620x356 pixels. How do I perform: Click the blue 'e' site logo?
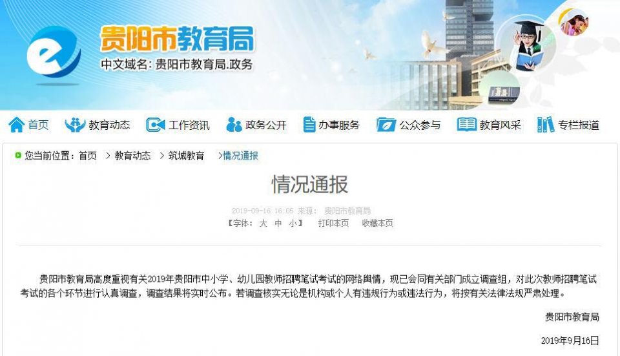click(x=54, y=52)
